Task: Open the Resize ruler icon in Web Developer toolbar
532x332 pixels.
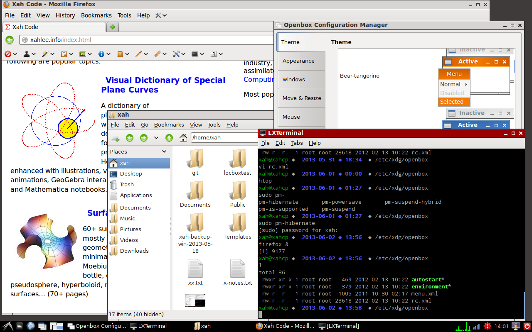Action: (x=158, y=54)
